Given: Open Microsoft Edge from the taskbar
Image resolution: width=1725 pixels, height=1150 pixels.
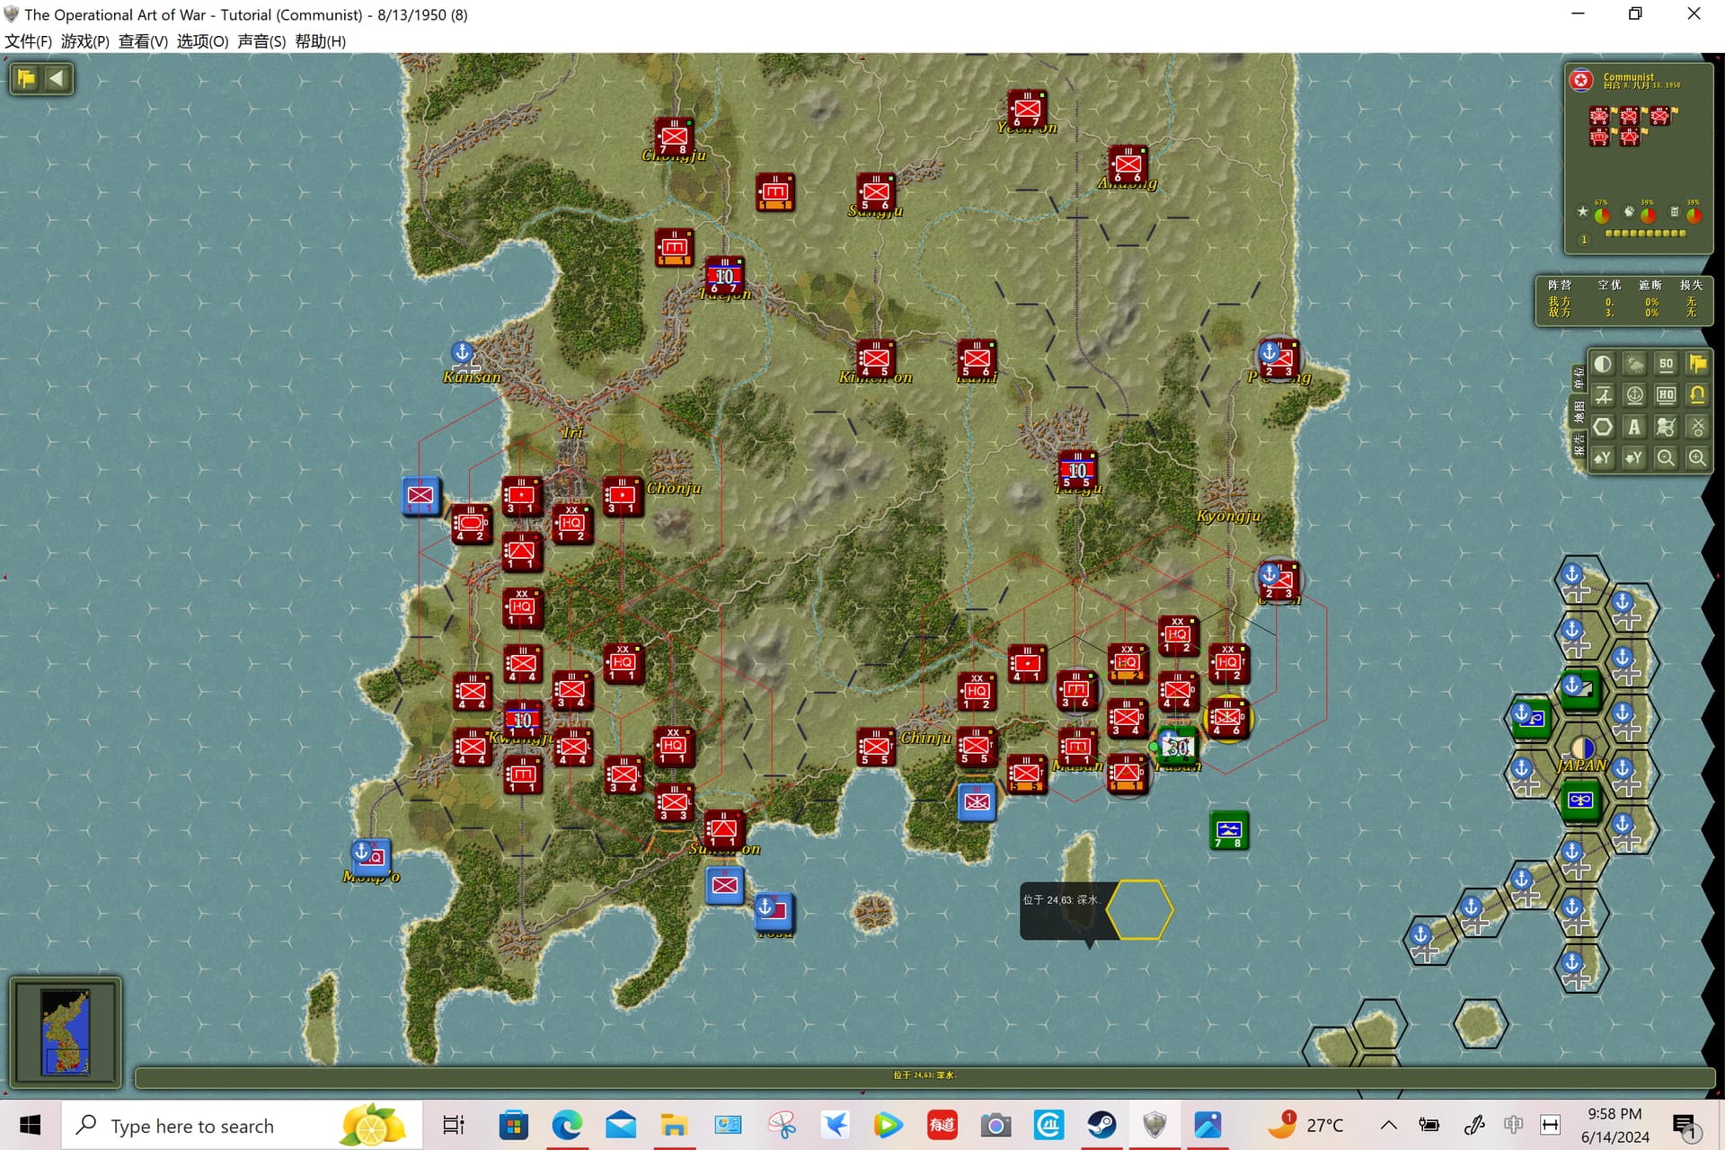Looking at the screenshot, I should click(567, 1125).
